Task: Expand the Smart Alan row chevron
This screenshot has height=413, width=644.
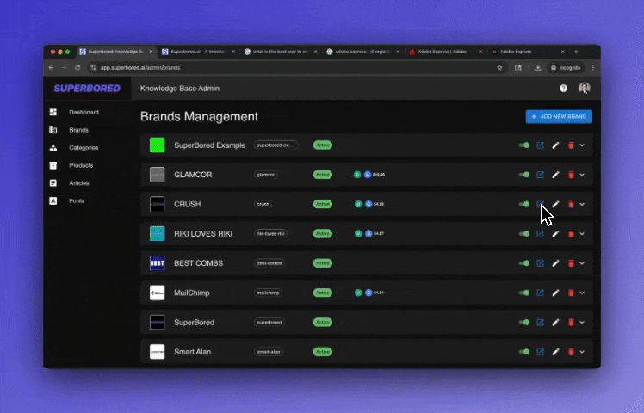Action: click(x=582, y=352)
